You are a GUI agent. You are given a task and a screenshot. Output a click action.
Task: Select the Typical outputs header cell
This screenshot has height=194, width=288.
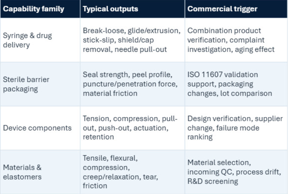click(132, 9)
